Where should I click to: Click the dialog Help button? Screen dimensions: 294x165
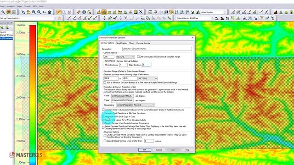187,150
